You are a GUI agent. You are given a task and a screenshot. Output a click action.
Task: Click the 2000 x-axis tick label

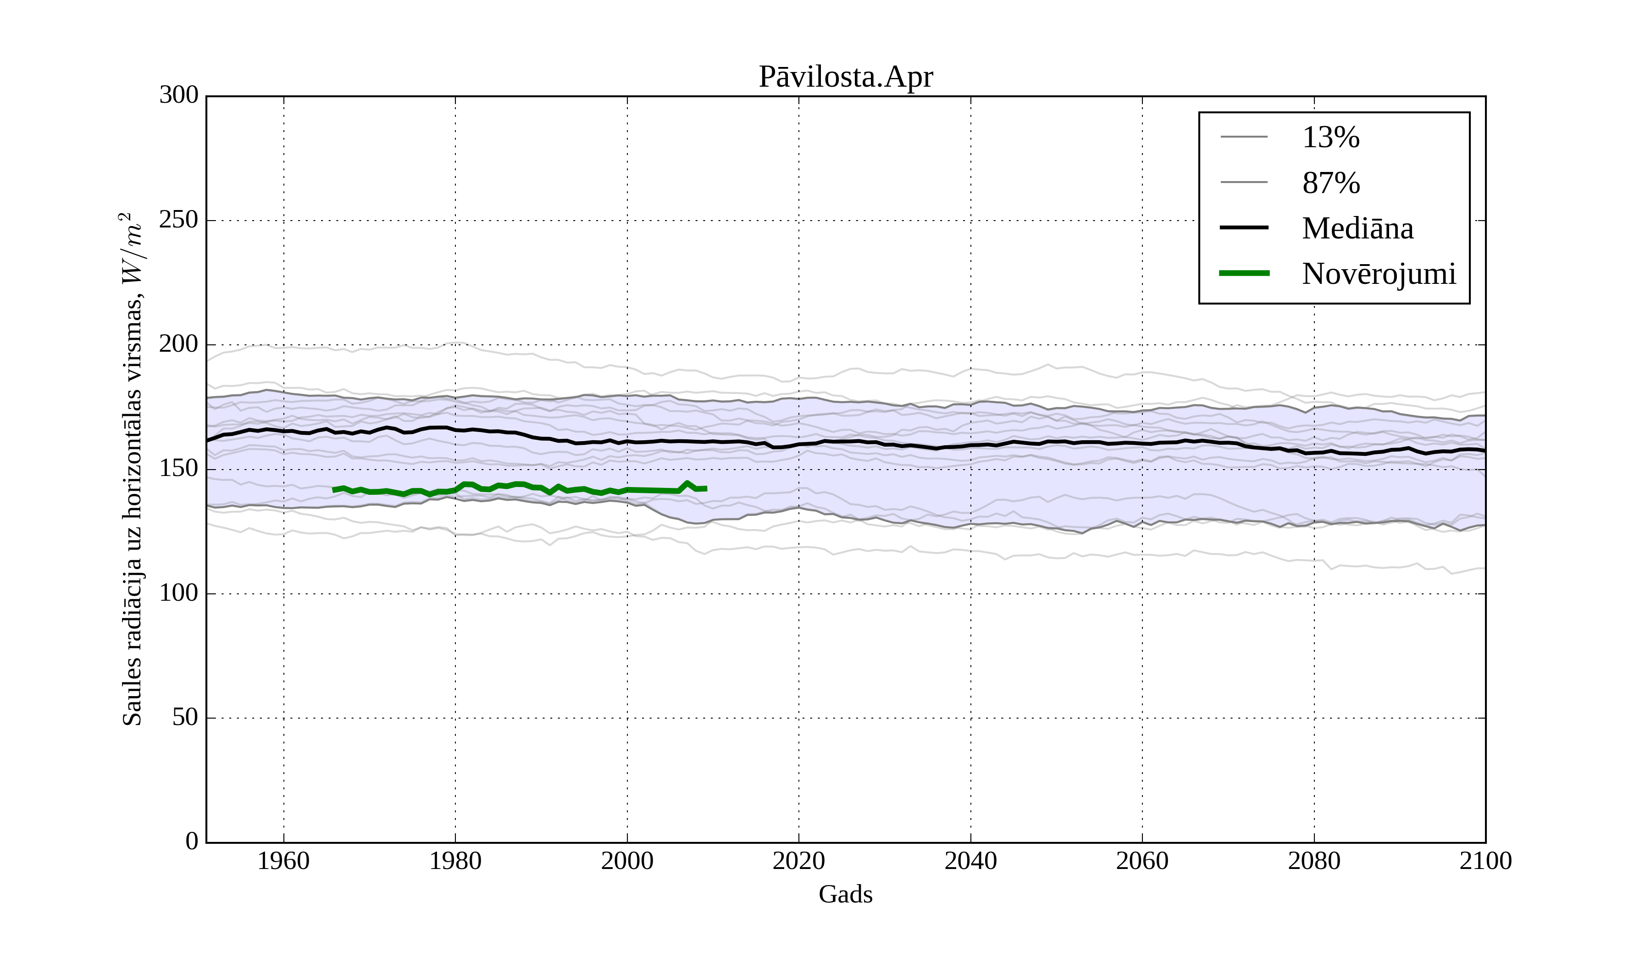[x=627, y=861]
